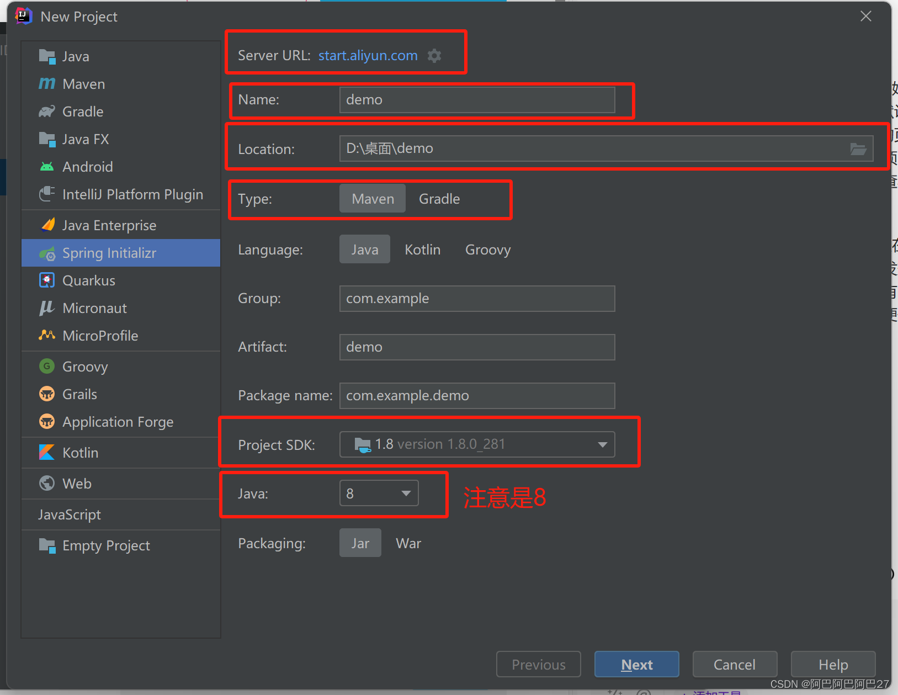This screenshot has width=898, height=695.
Task: Select Grails project type
Action: coord(121,394)
